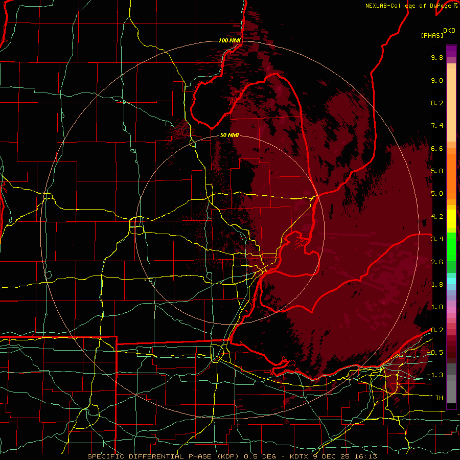Click the 9.0 color scale value
Image resolution: width=460 pixels, height=460 pixels.
coord(437,80)
